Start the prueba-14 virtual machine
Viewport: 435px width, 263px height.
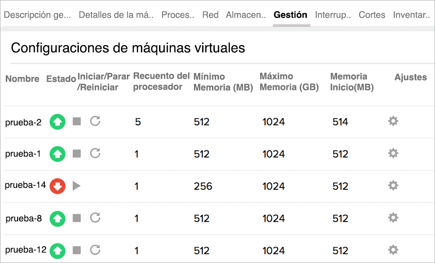[77, 186]
